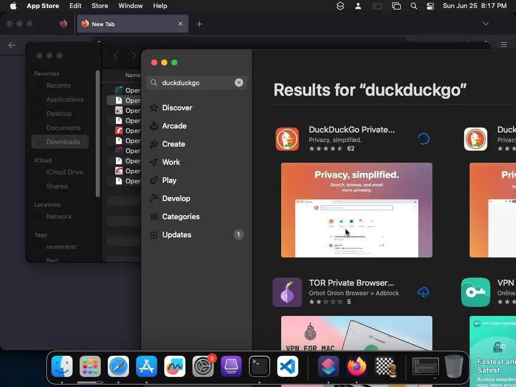Viewport: 516px width, 387px height.
Task: Select rewwrerer tag in Finder sidebar
Action: [61, 247]
